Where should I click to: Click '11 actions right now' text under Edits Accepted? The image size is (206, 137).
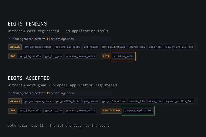tap(60, 93)
